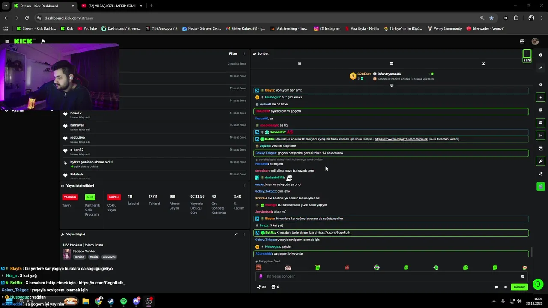Open Discord from the taskbar
This screenshot has width=548, height=308.
pyautogui.click(x=137, y=301)
